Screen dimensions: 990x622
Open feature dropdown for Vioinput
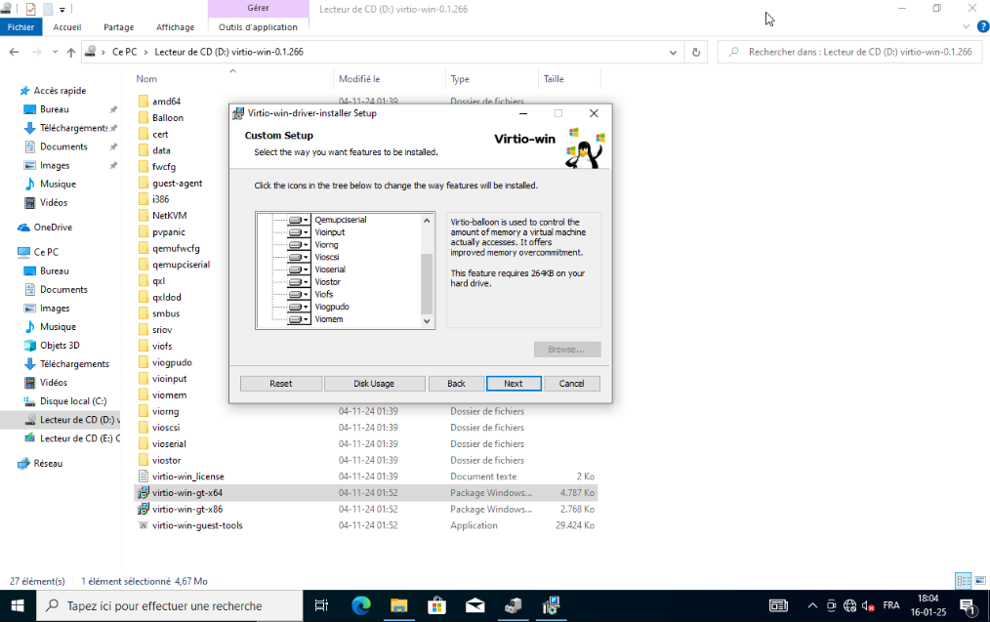[299, 232]
